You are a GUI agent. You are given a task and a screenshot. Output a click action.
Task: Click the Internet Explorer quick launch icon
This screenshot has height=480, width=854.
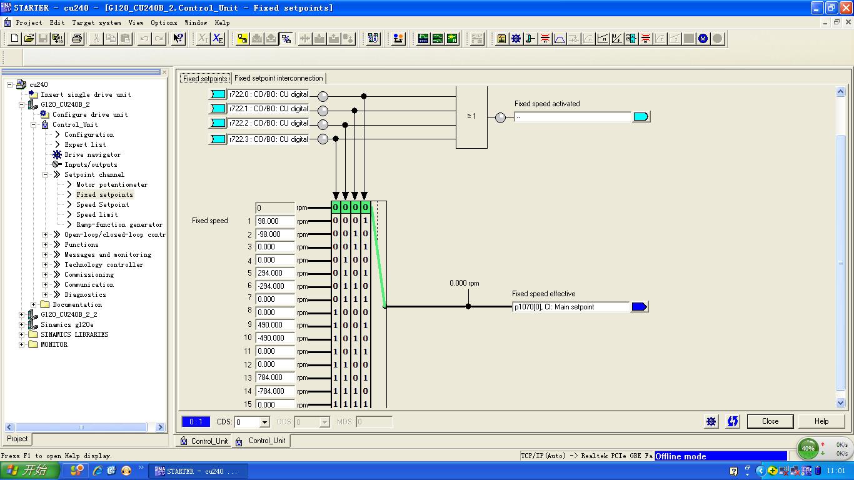tap(98, 471)
